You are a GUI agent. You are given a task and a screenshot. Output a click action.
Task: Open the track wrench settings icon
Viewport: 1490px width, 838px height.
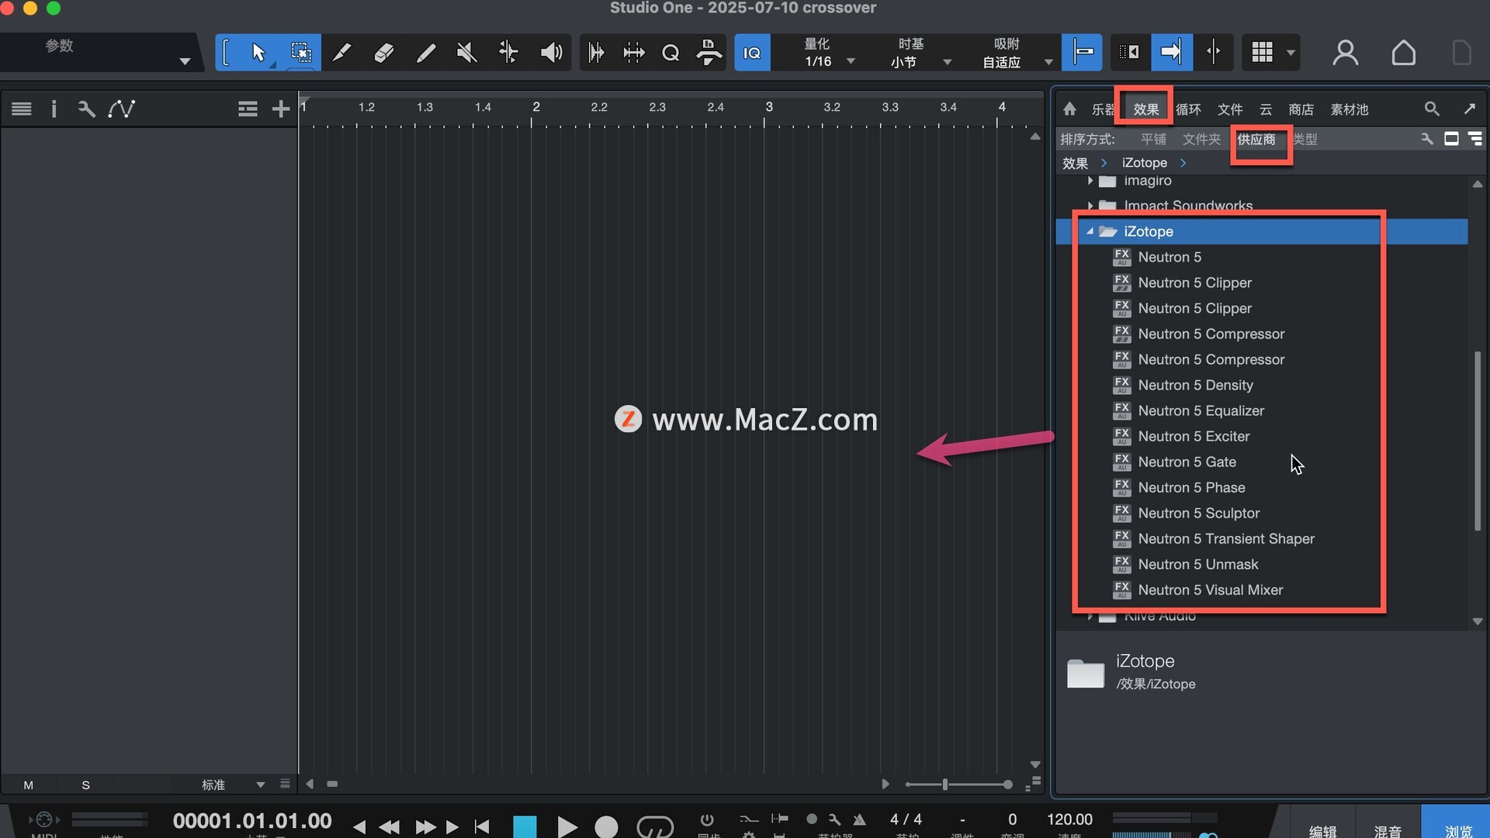click(x=86, y=109)
